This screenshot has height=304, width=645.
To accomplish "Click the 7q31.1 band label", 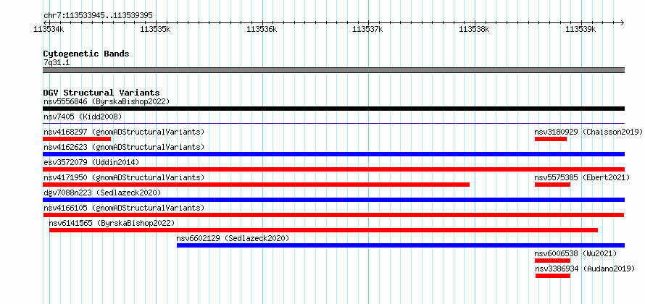I will point(57,62).
